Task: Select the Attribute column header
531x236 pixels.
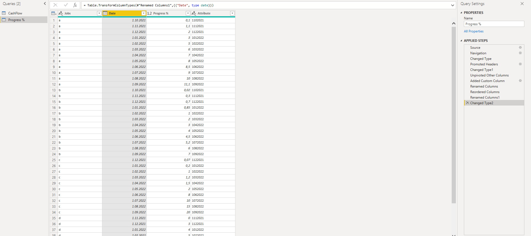Action: click(213, 13)
